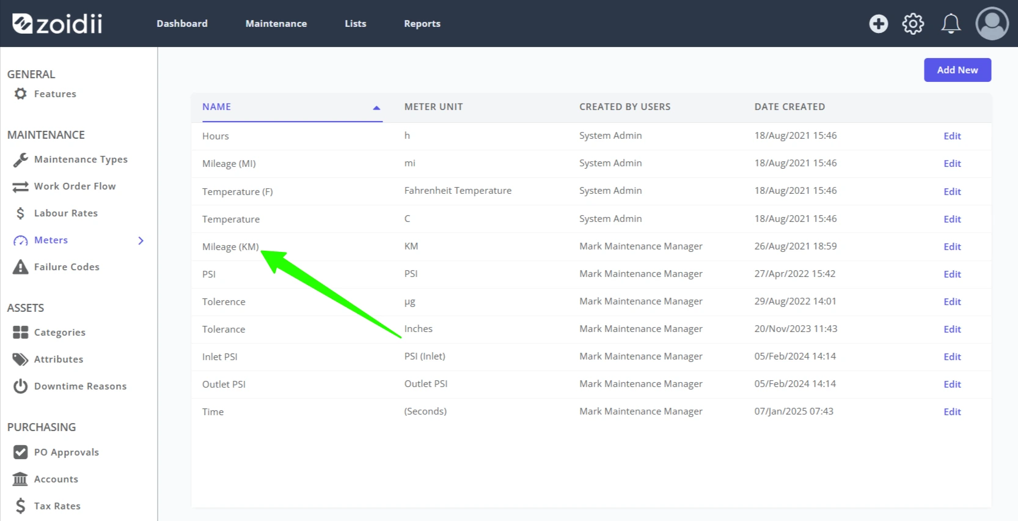Screen dimensions: 1018x521
Task: Click the PO Approvals checkmark icon
Action: point(21,453)
